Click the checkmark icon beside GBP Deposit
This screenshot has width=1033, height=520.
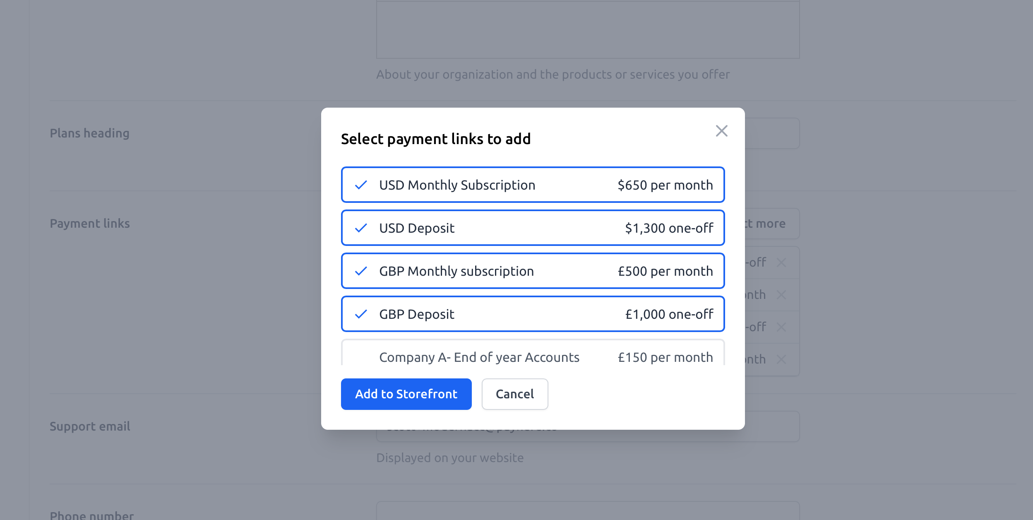[361, 314]
